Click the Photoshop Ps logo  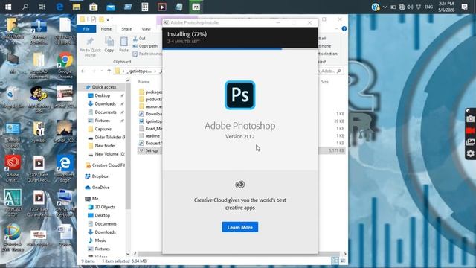coord(239,95)
